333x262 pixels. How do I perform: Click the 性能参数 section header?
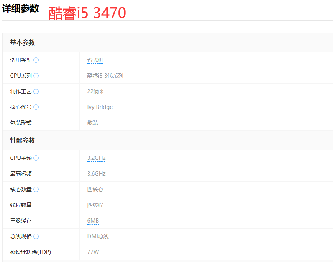tap(23, 140)
